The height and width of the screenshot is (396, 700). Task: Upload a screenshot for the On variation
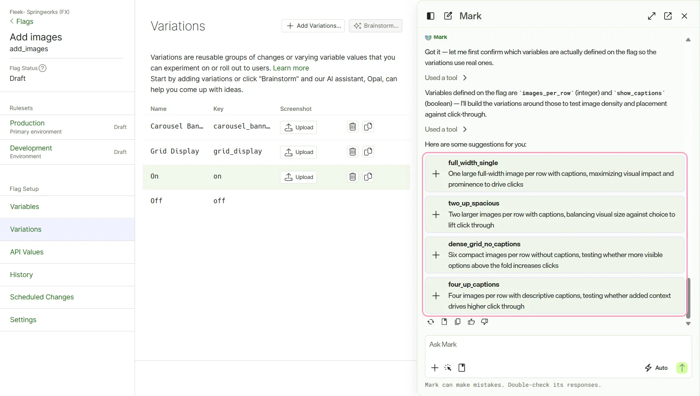click(x=298, y=177)
